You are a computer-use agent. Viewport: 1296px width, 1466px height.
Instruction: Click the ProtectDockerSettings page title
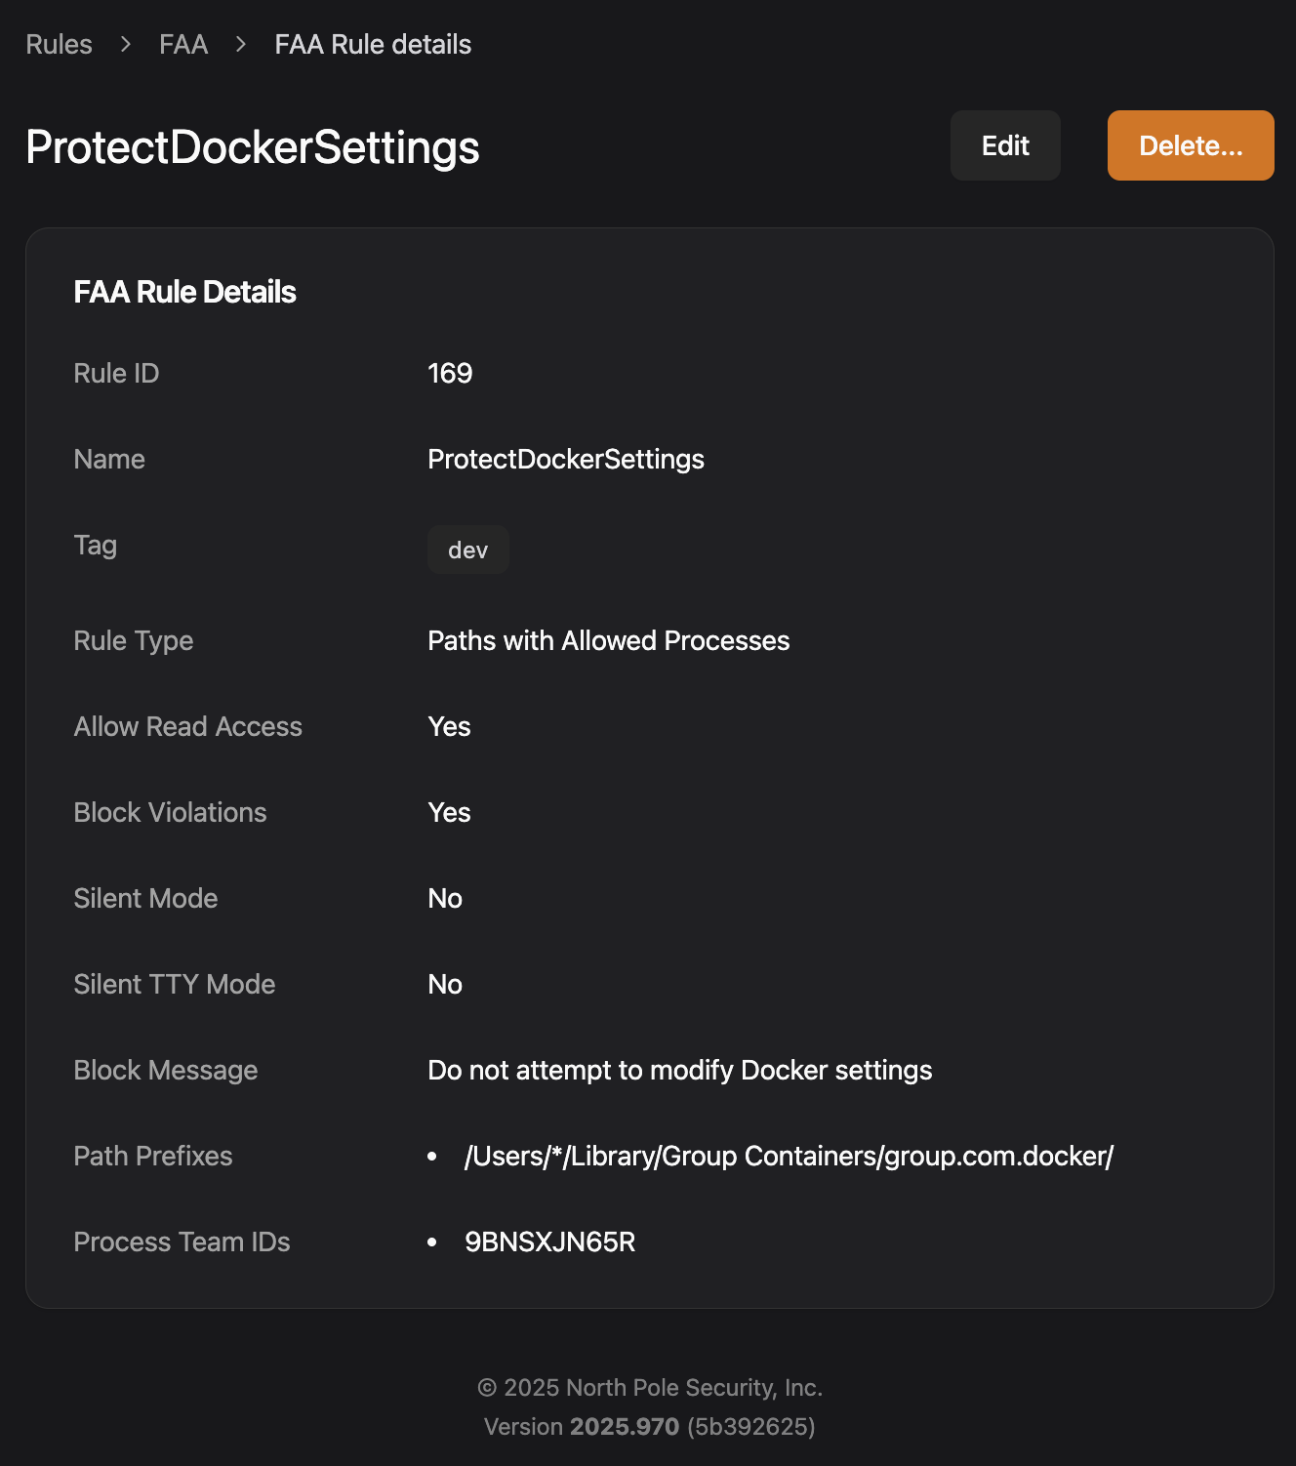point(253,147)
